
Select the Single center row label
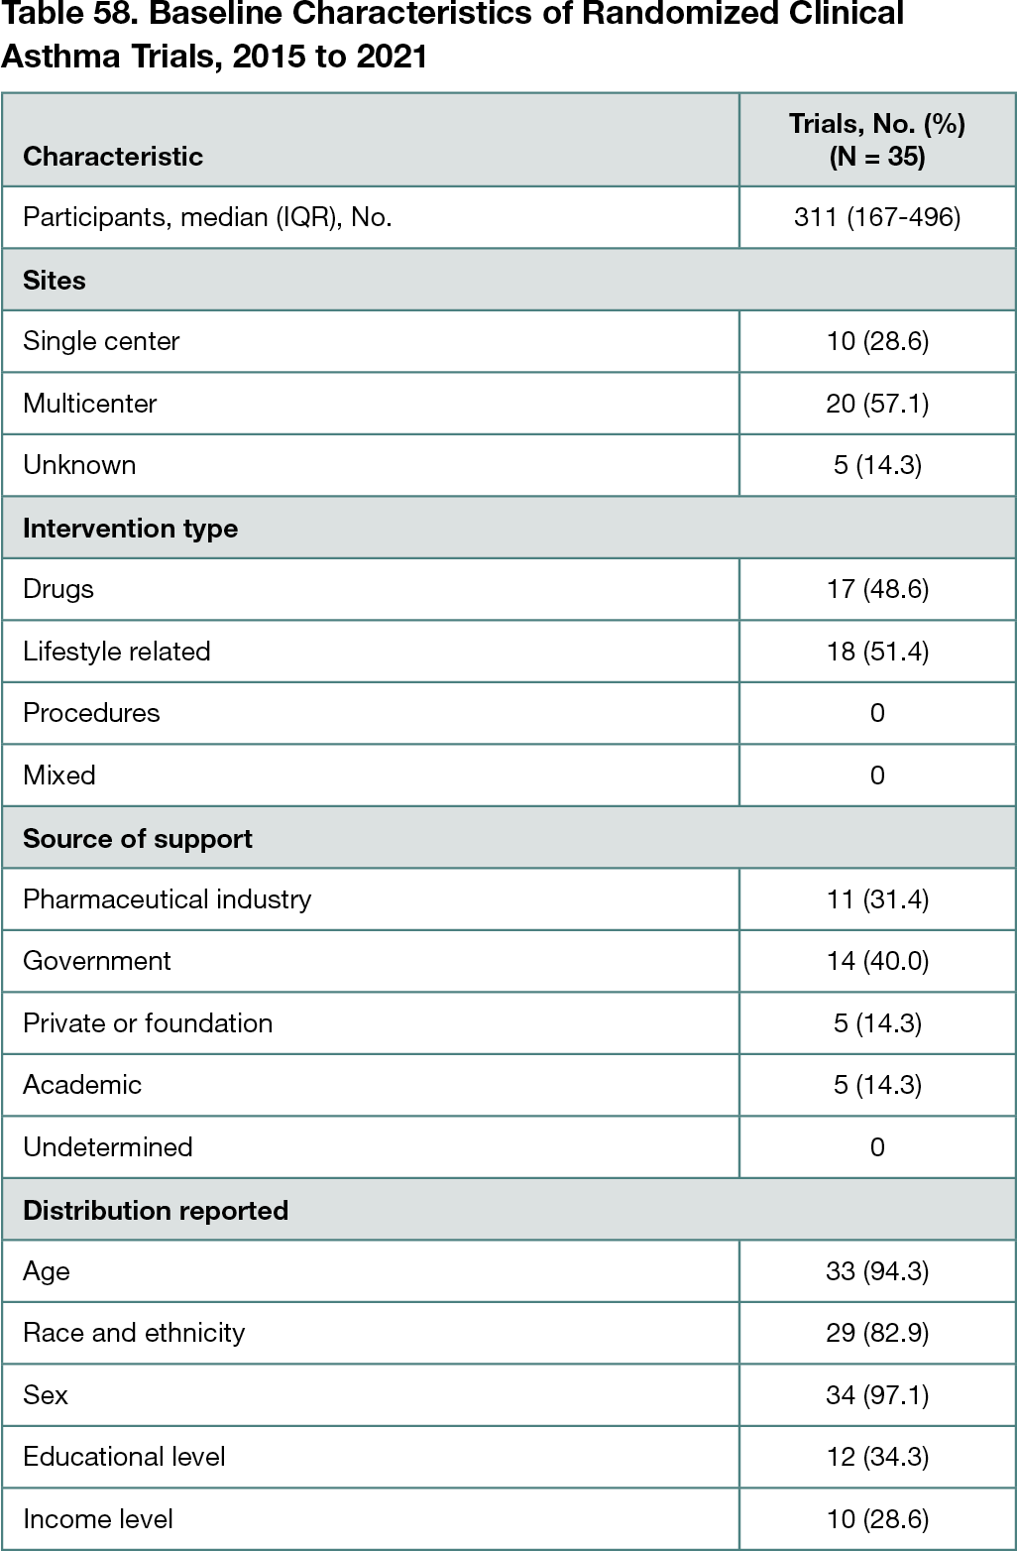point(101,341)
